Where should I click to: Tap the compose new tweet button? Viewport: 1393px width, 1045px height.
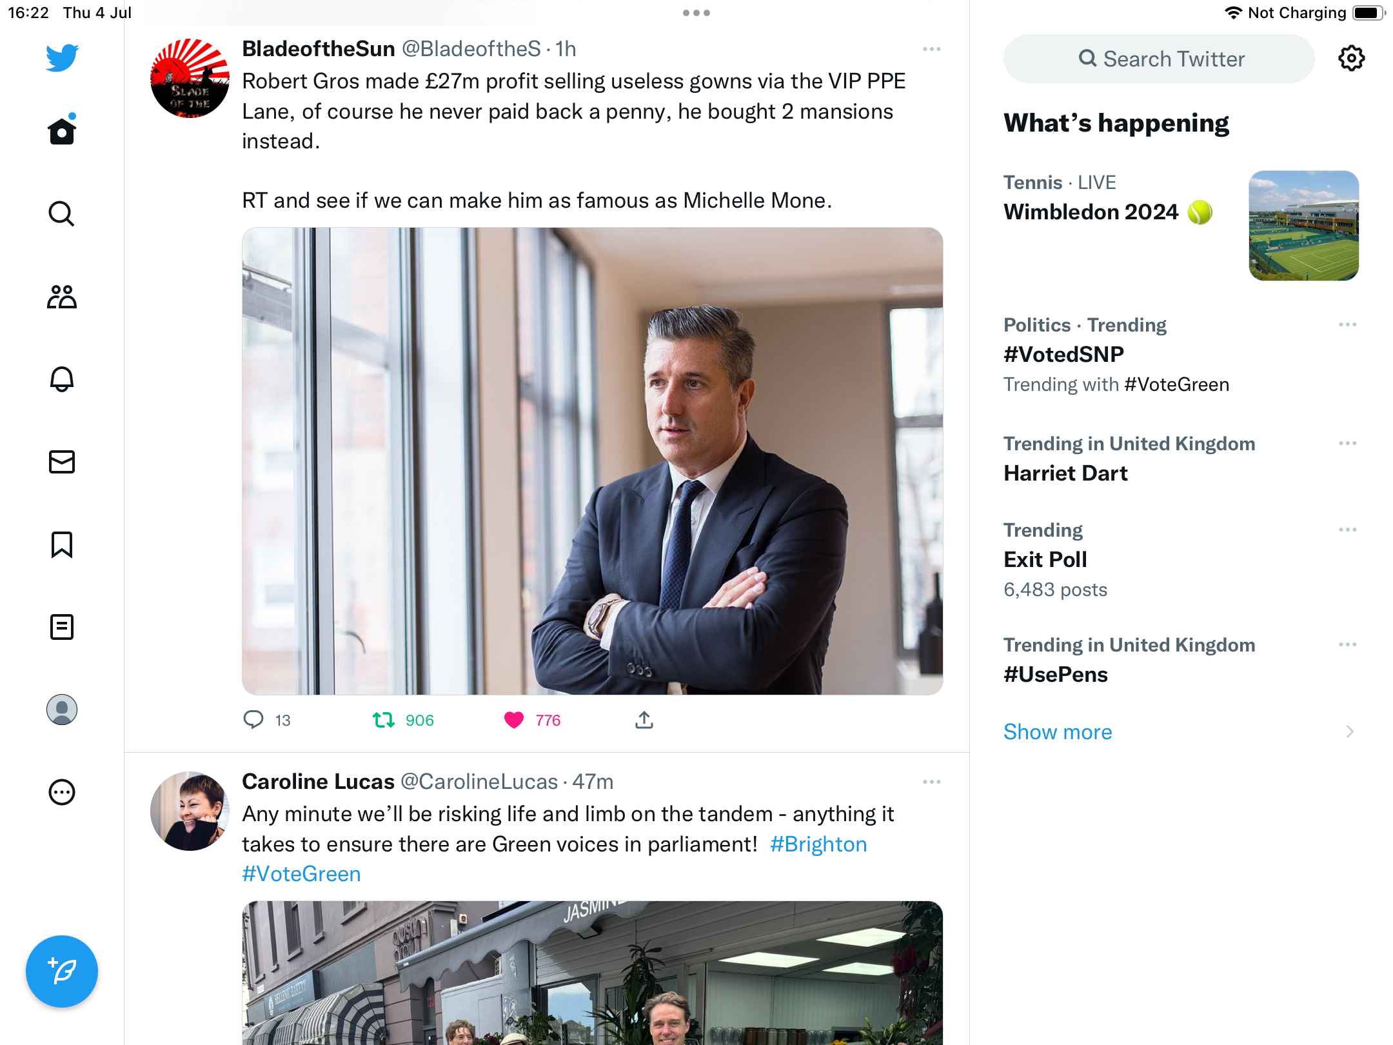click(x=62, y=971)
